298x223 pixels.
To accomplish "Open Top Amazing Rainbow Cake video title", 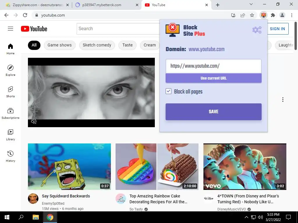I will [158, 199].
